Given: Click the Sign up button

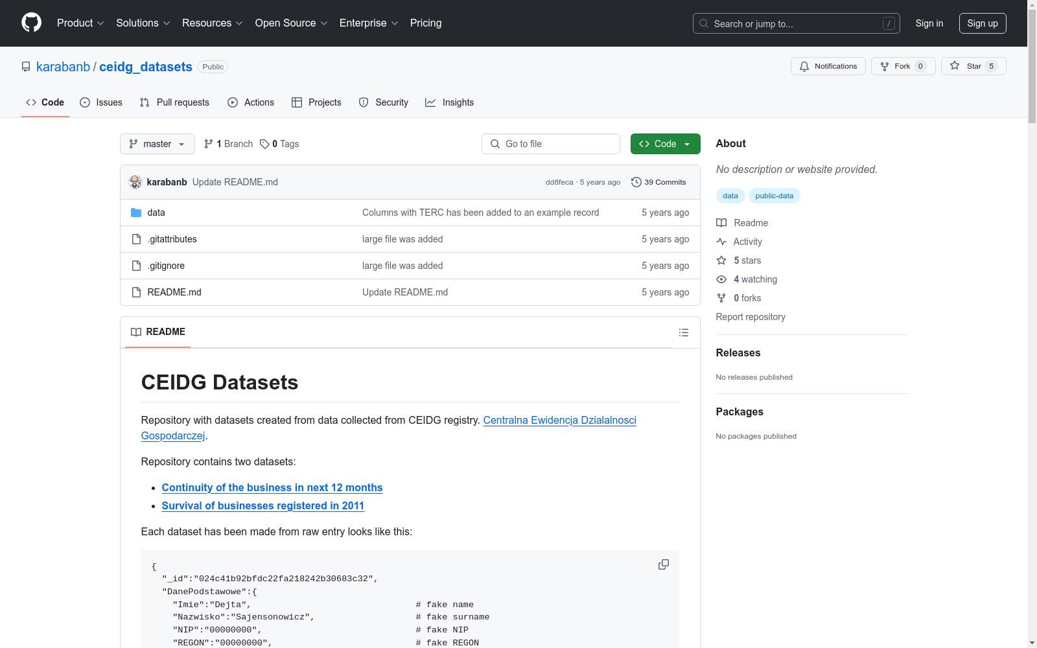Looking at the screenshot, I should pos(983,23).
